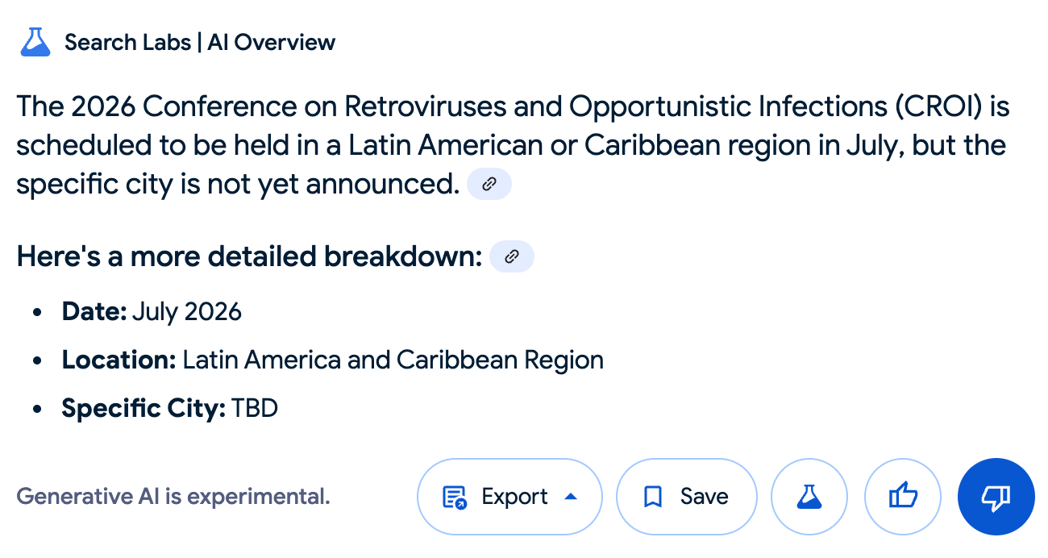Save this AI Overview
1048x558 pixels.
687,497
